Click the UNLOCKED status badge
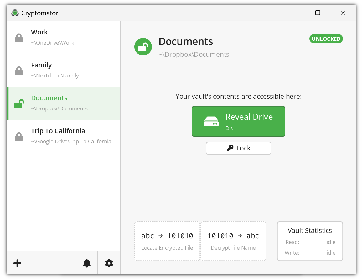This screenshot has width=362, height=279. click(326, 39)
